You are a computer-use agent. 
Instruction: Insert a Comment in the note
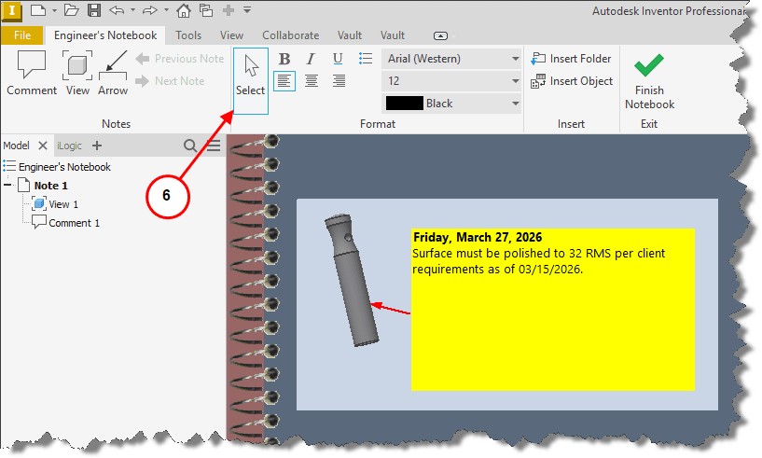[32, 73]
